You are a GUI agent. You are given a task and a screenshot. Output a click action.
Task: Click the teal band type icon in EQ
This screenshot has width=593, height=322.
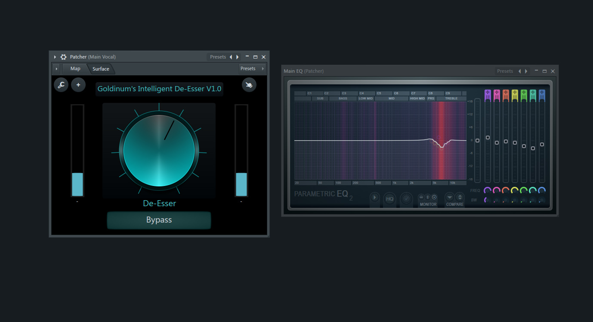click(x=533, y=95)
